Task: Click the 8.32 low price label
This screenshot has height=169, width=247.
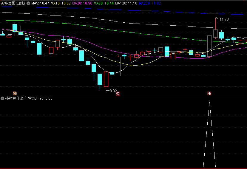Action: click(113, 91)
